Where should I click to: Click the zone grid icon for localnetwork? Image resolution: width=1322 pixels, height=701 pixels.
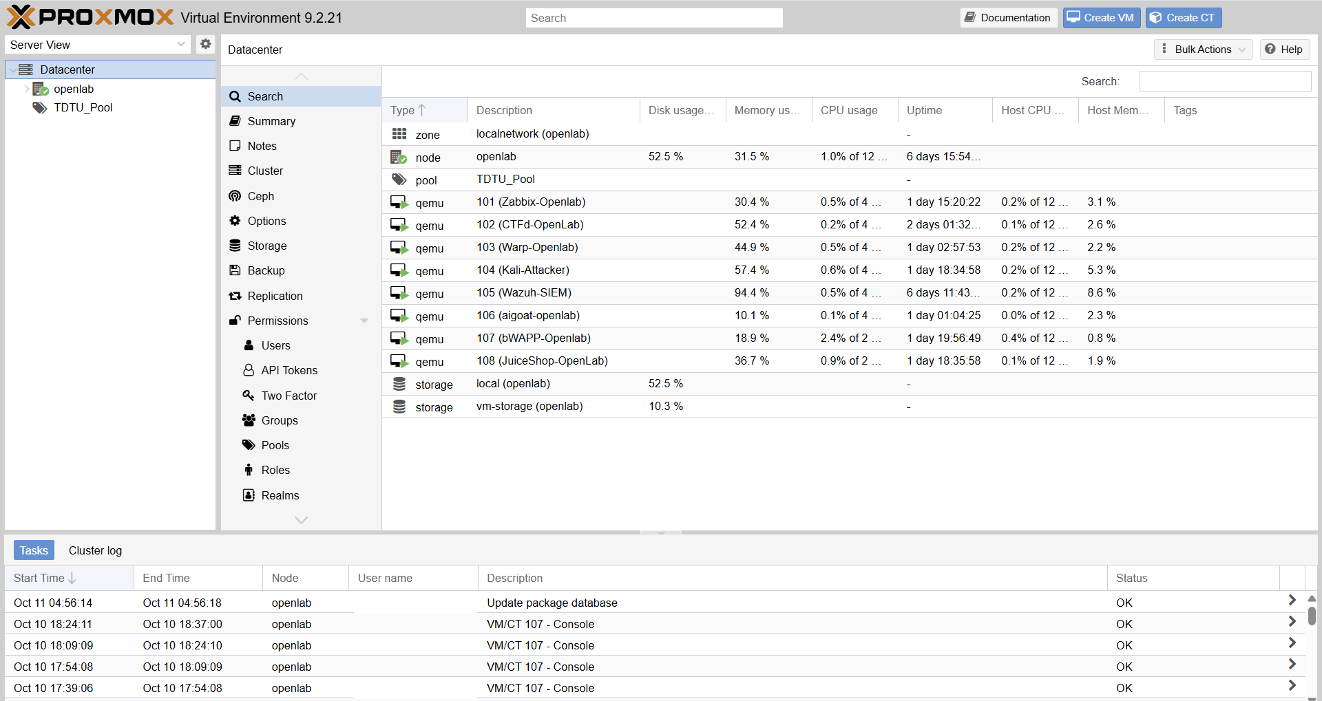click(x=399, y=133)
